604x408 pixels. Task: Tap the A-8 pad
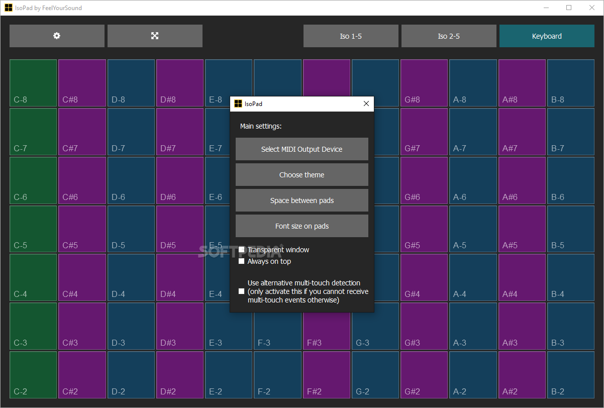473,83
